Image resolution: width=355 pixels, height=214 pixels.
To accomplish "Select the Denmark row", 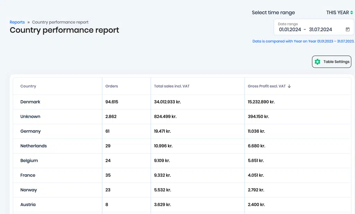I will (x=182, y=102).
